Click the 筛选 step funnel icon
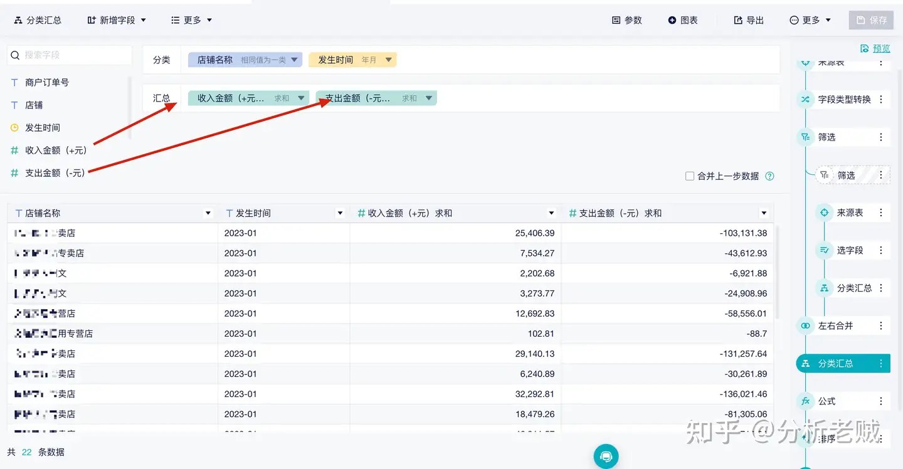 pos(805,137)
